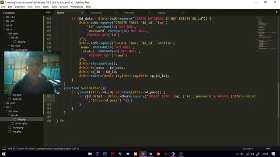Open the Windows Start menu
The width and height of the screenshot is (280, 157).
point(3,154)
